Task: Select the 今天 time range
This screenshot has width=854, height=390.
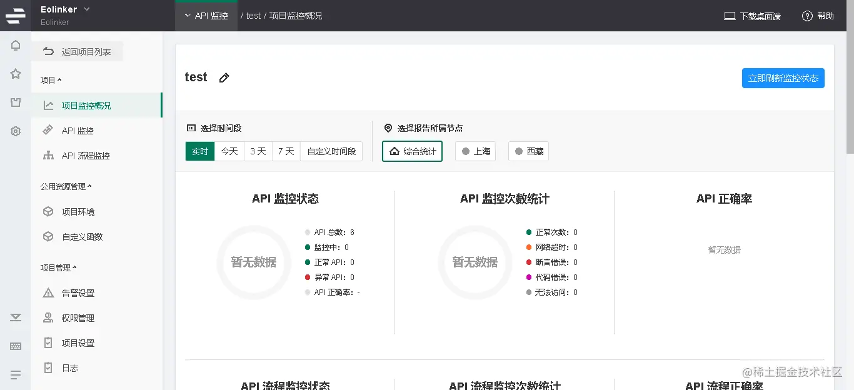Action: (x=229, y=151)
